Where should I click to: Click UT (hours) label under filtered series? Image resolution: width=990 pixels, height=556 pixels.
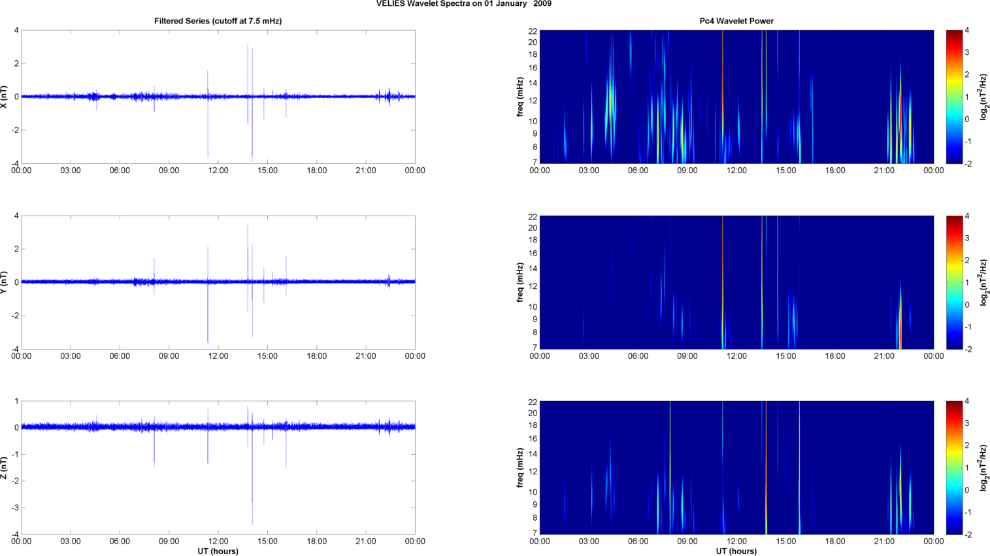(218, 551)
